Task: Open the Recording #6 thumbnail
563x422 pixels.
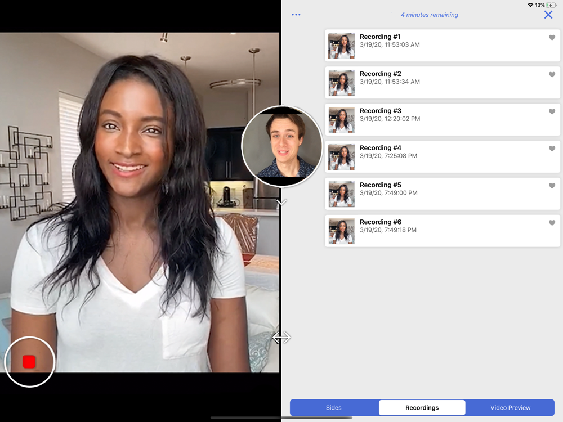Action: pos(342,231)
